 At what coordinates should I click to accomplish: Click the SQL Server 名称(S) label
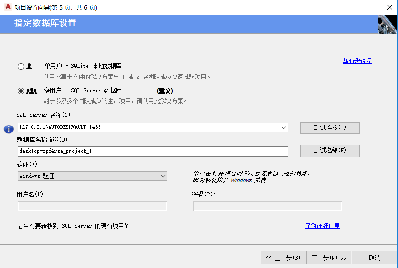pyautogui.click(x=45, y=115)
